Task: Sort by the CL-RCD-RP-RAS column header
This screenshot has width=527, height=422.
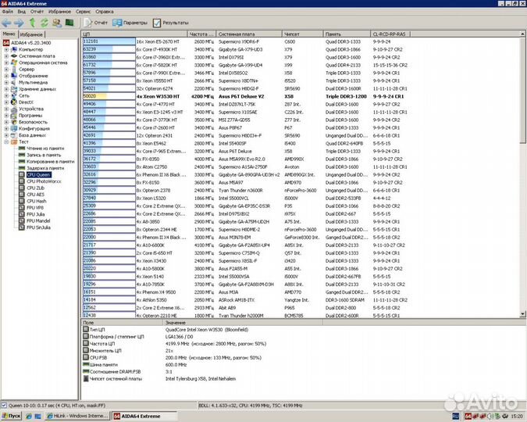Action: point(390,34)
